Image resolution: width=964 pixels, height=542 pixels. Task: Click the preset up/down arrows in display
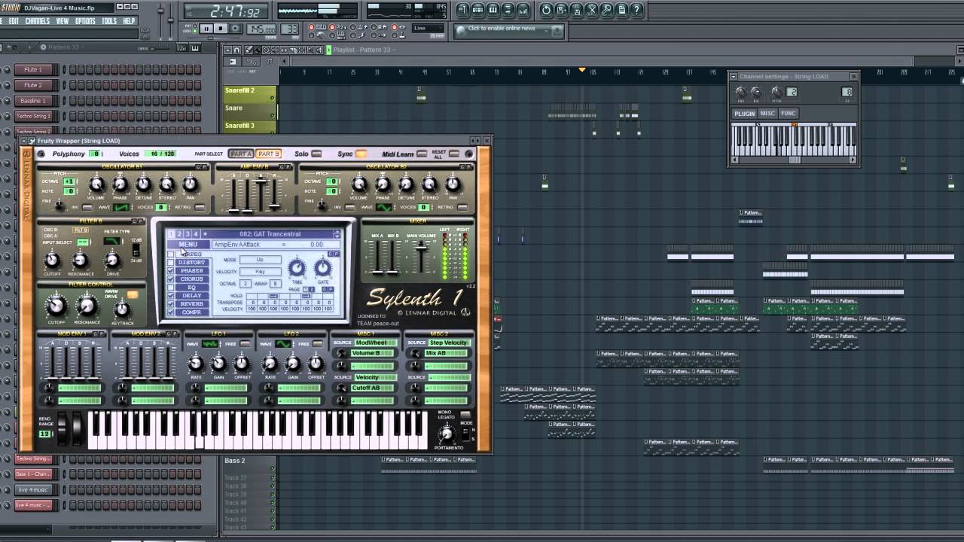click(337, 234)
